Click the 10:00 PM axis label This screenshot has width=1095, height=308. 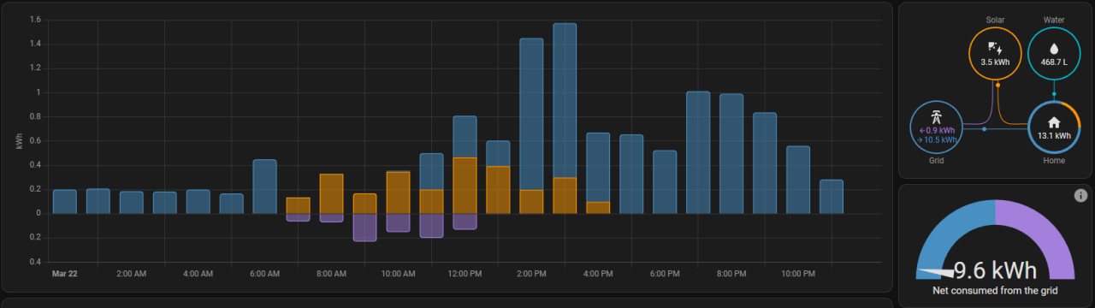(x=798, y=274)
